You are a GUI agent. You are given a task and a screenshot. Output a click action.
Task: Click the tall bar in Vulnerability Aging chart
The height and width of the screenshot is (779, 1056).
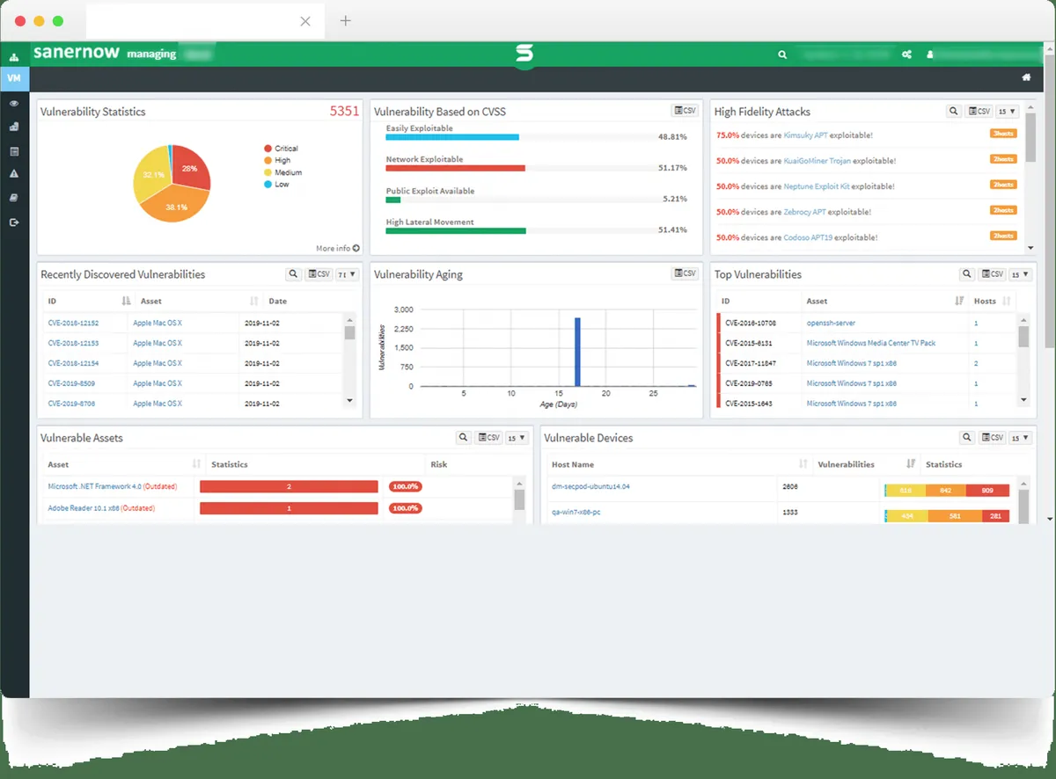[577, 352]
